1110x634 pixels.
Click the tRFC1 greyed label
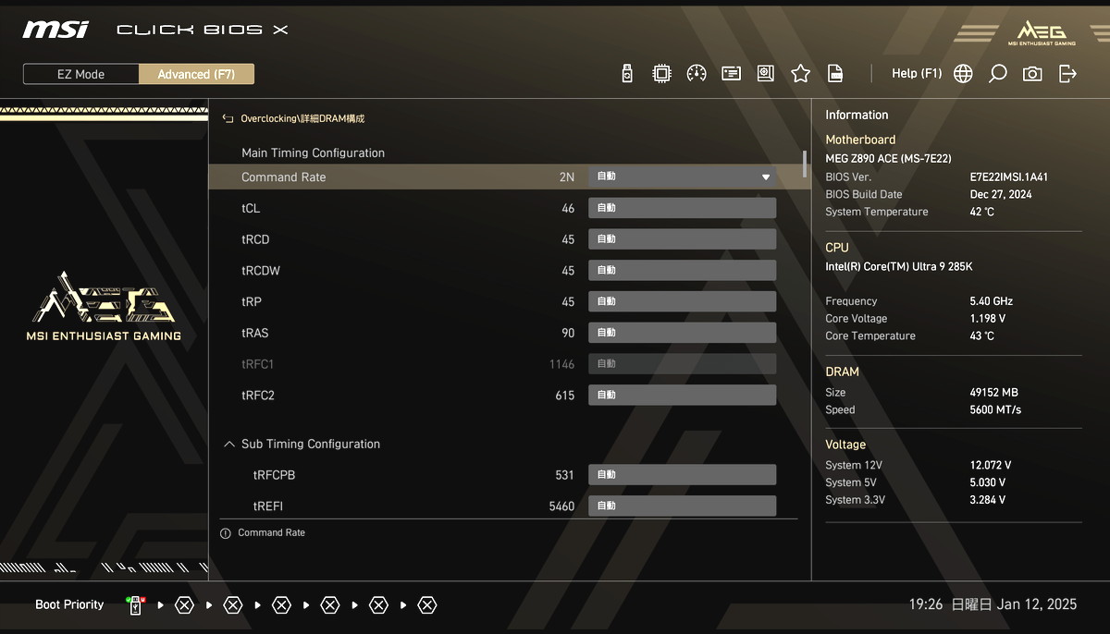(x=258, y=364)
